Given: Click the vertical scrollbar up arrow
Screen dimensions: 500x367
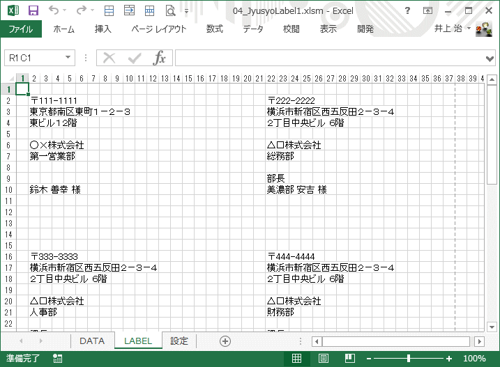Looking at the screenshot, I should (x=492, y=79).
